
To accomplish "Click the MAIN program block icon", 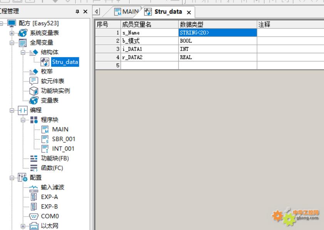I will coord(45,129).
